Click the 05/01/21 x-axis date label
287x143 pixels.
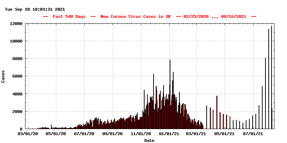point(225,134)
